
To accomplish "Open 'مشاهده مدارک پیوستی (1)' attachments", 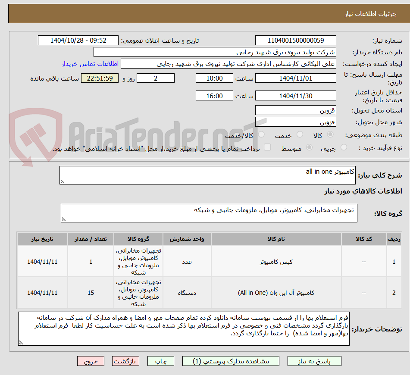I will click(231, 361).
